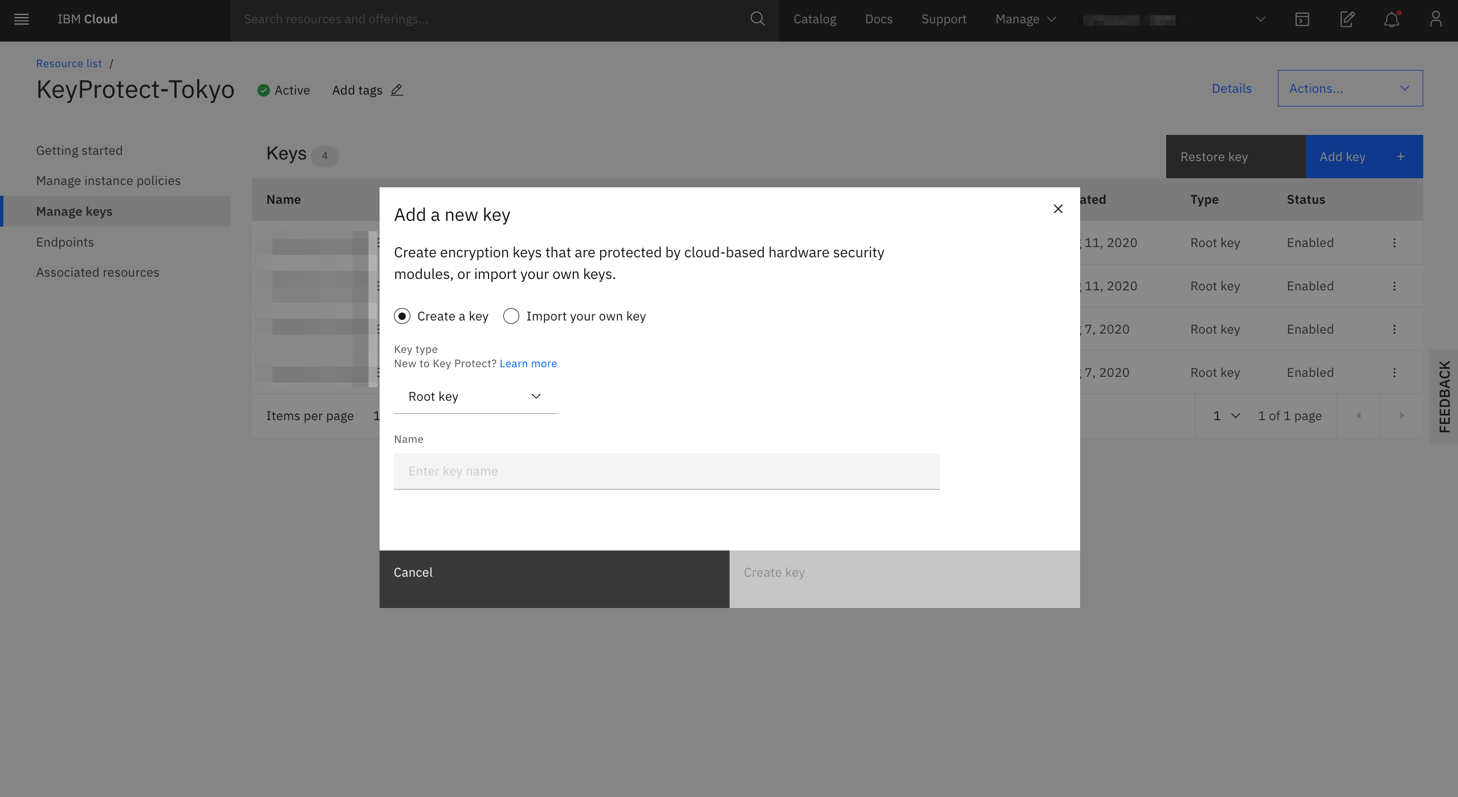Open the user profile icon

pyautogui.click(x=1435, y=19)
